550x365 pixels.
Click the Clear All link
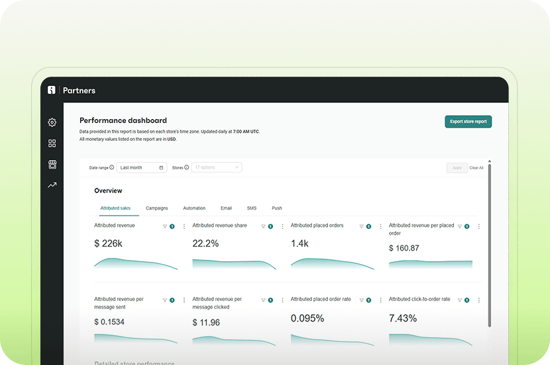(476, 168)
